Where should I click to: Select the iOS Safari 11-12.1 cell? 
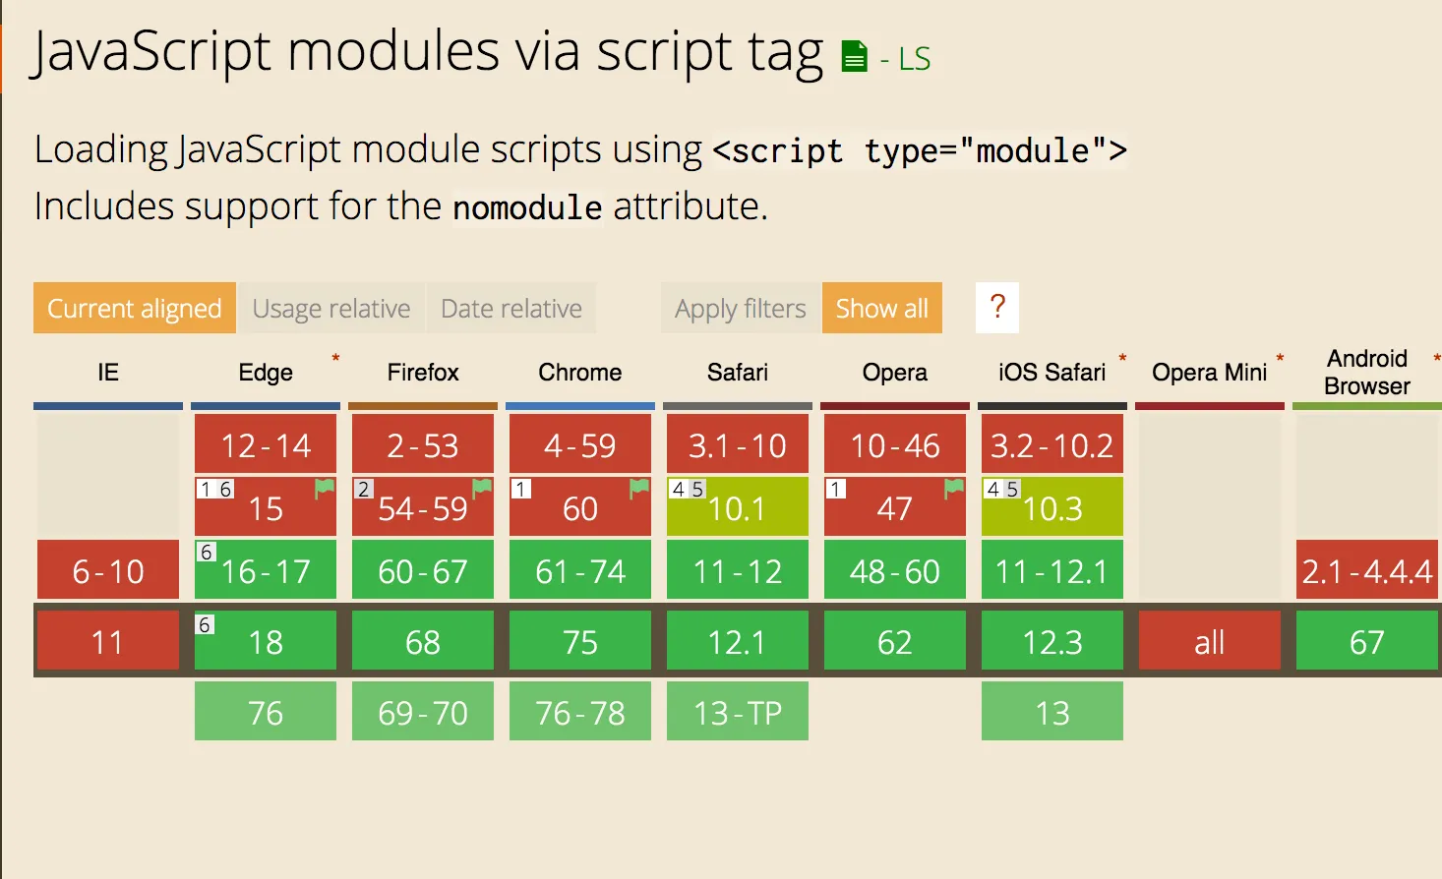coord(1052,570)
